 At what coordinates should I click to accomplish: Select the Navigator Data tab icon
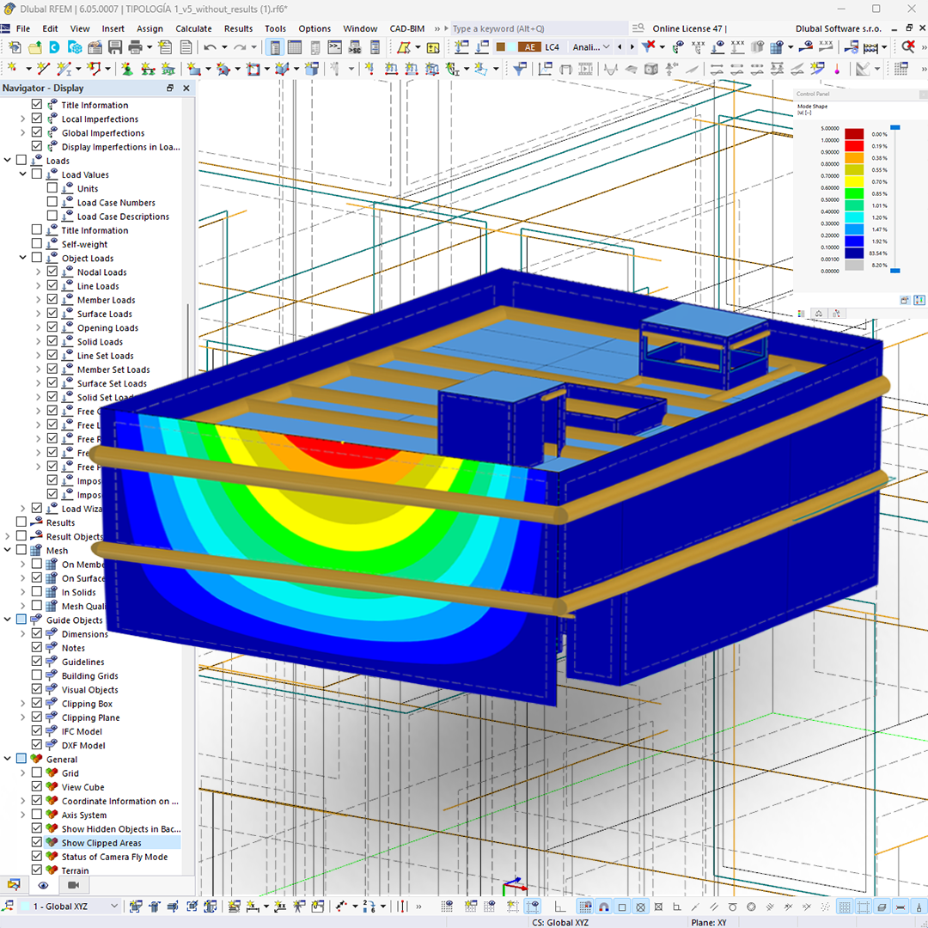[x=14, y=885]
